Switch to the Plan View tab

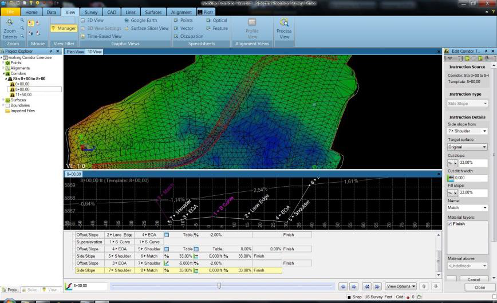pyautogui.click(x=75, y=52)
